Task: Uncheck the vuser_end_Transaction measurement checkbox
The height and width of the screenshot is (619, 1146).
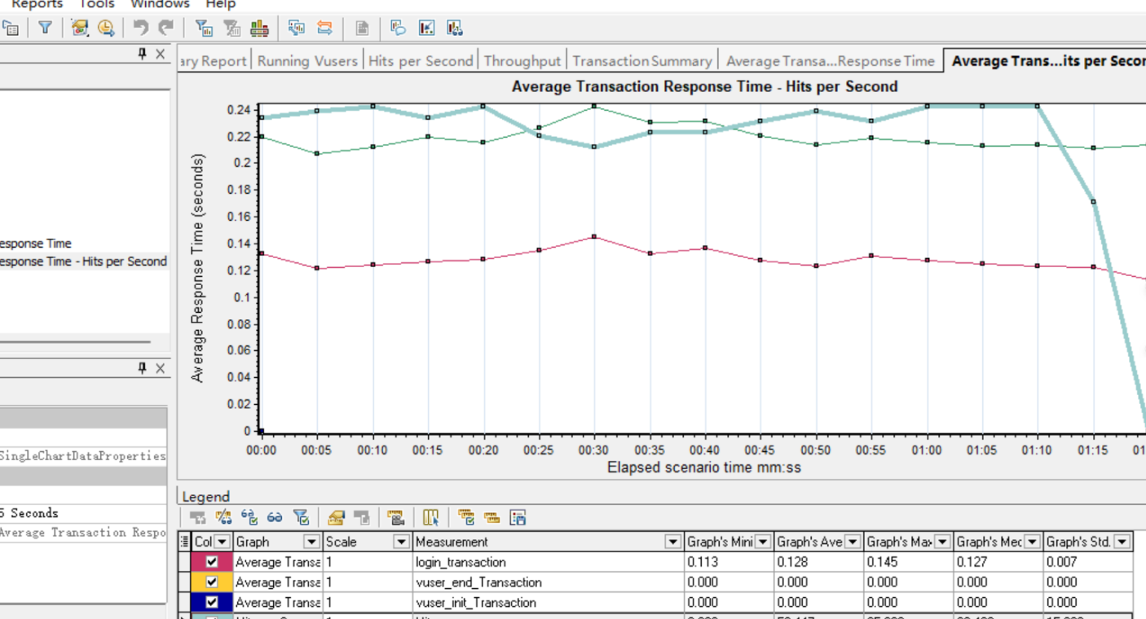Action: click(x=212, y=582)
